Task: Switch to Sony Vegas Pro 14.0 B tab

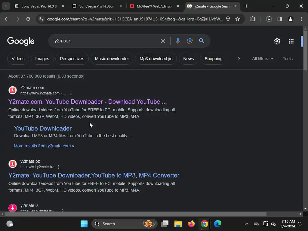Action: click(39, 6)
